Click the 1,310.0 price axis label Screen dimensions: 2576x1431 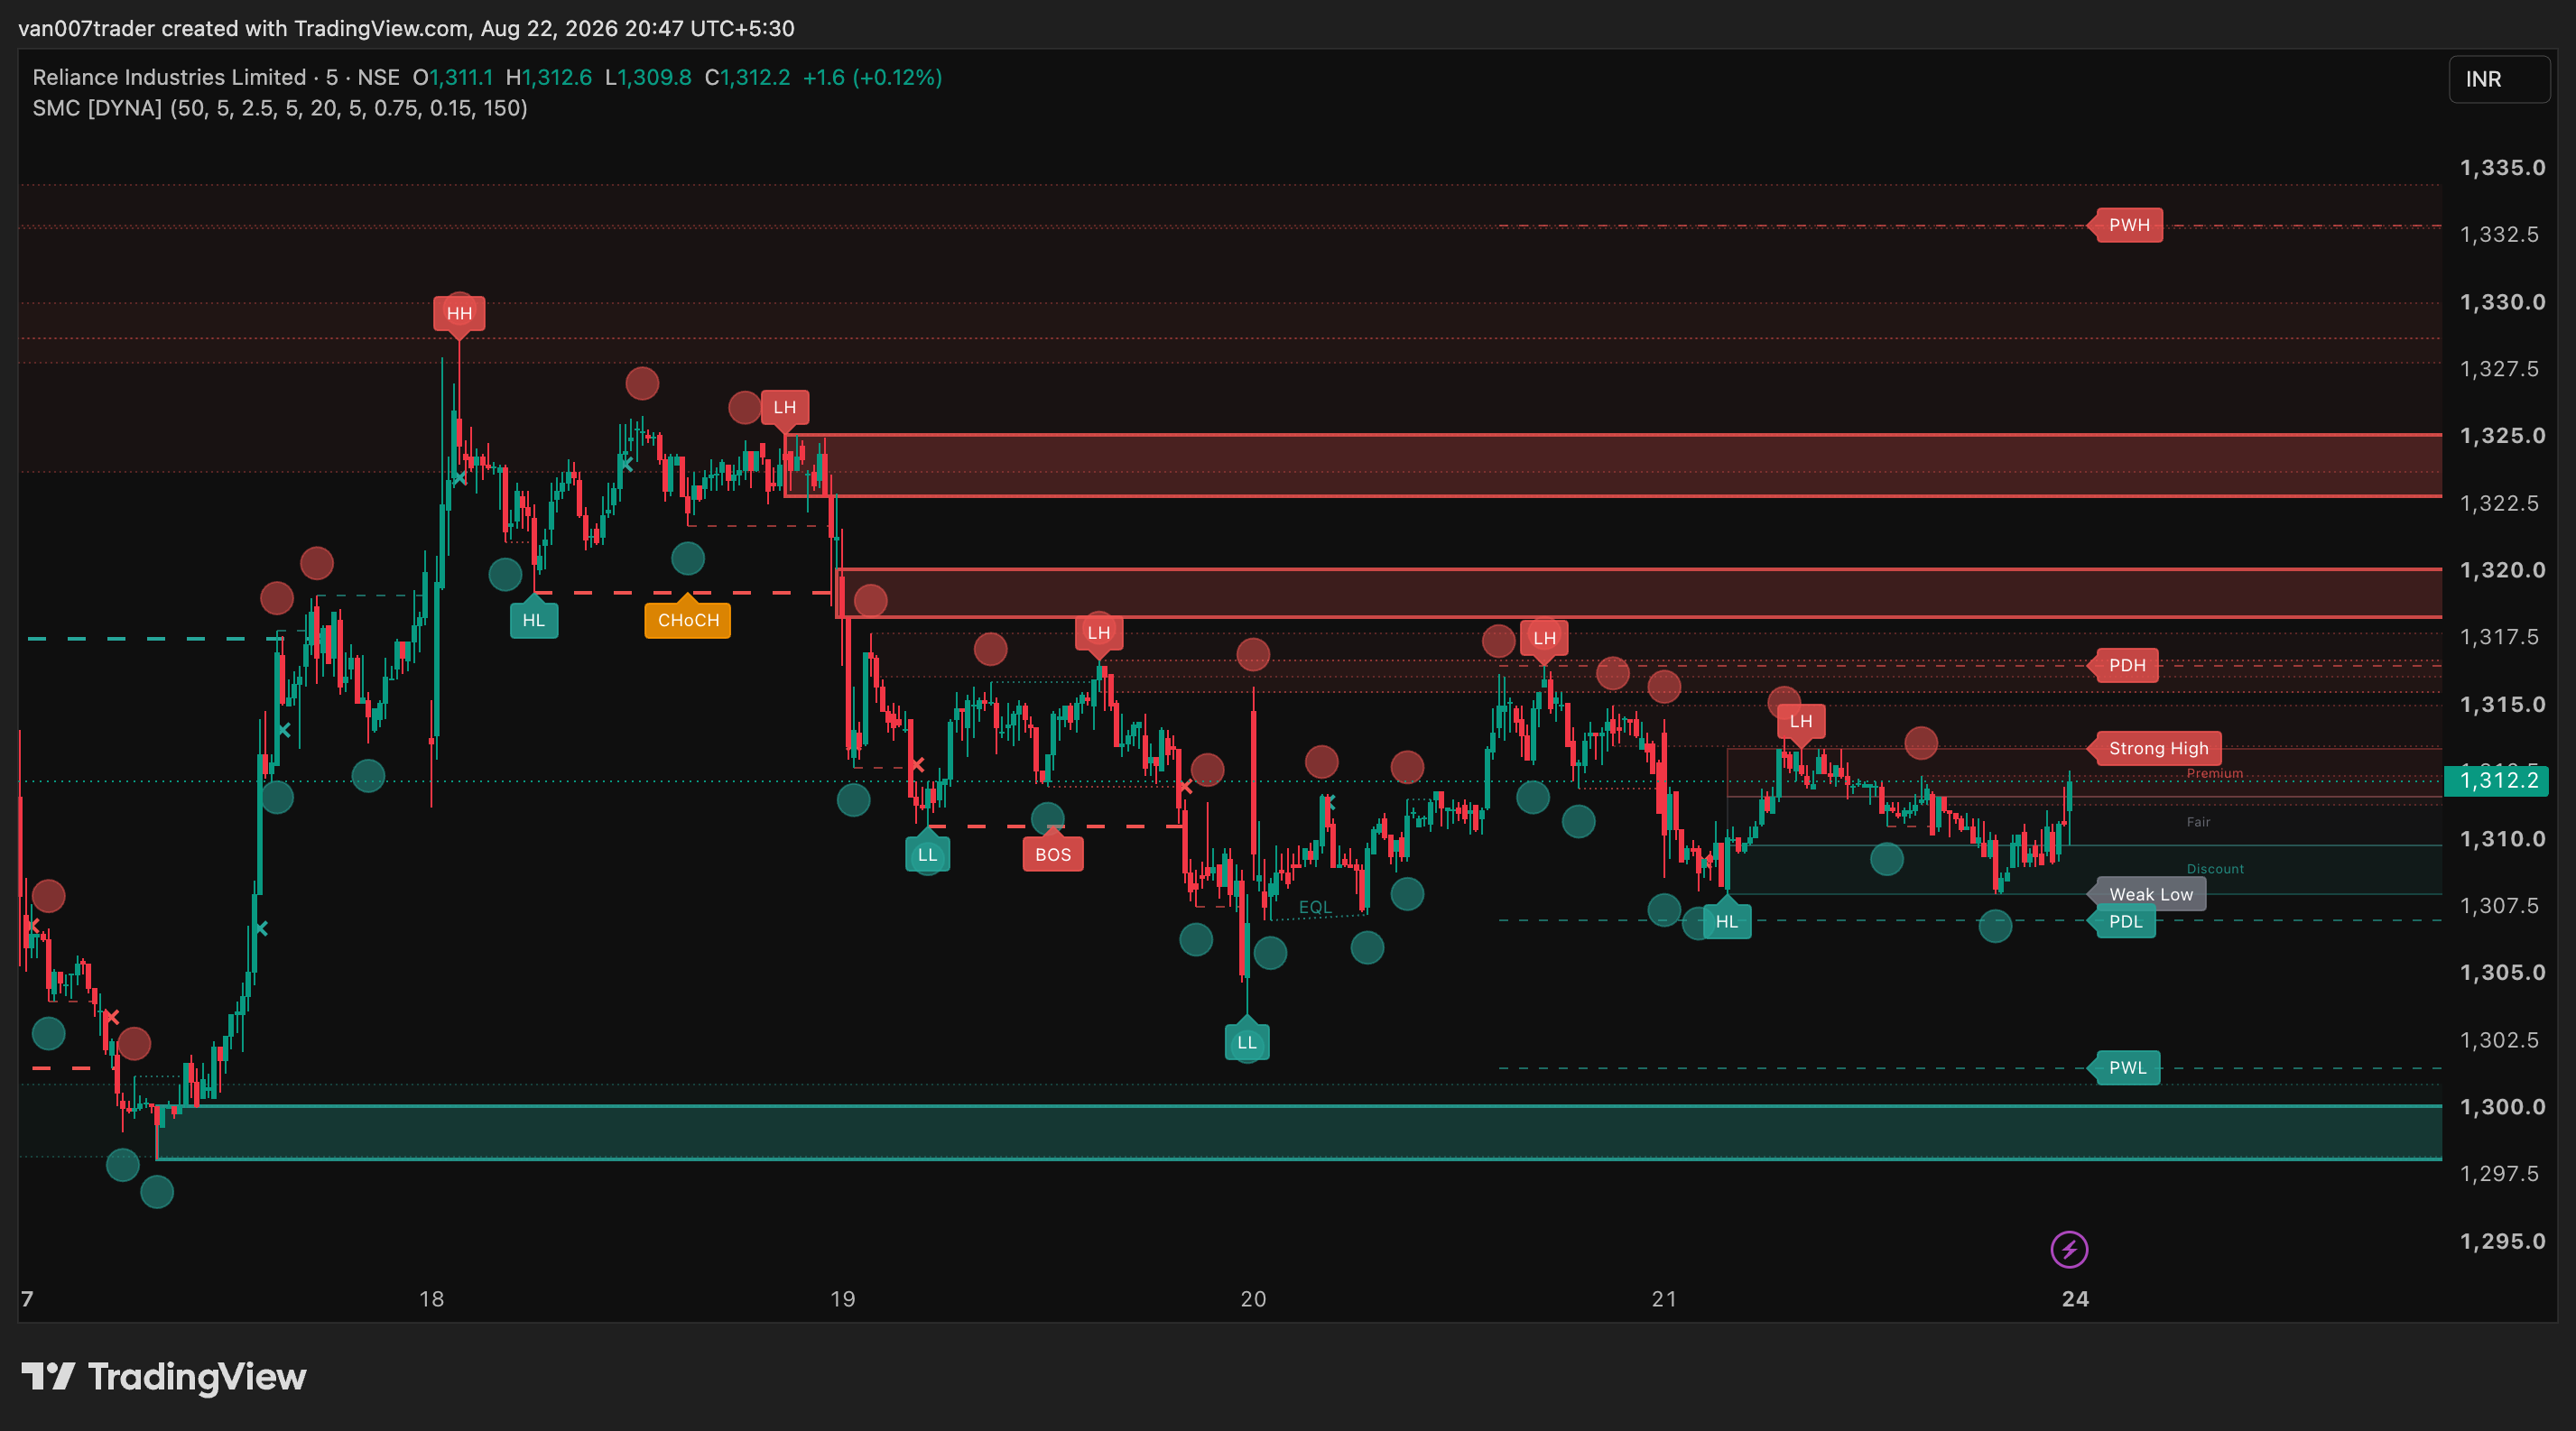pyautogui.click(x=2502, y=838)
